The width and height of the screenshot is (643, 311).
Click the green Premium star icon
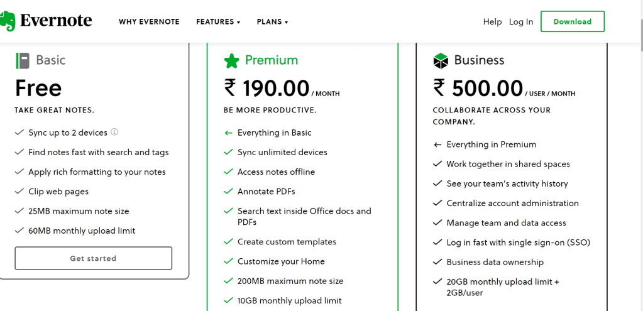click(231, 60)
